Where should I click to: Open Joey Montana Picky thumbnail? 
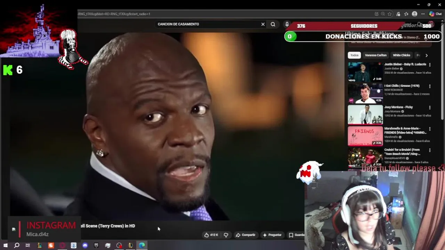[365, 115]
